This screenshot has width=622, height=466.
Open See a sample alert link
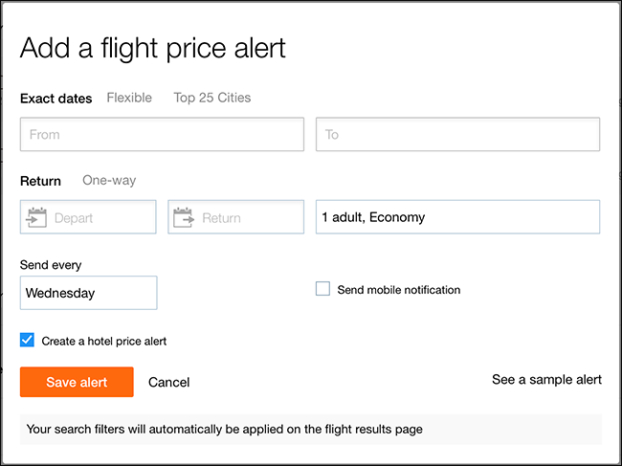pyautogui.click(x=546, y=380)
